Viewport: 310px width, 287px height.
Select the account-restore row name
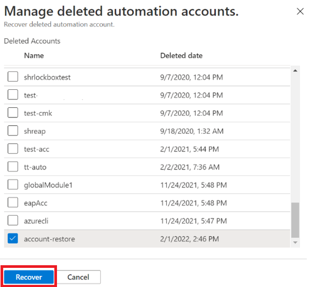tap(50, 239)
